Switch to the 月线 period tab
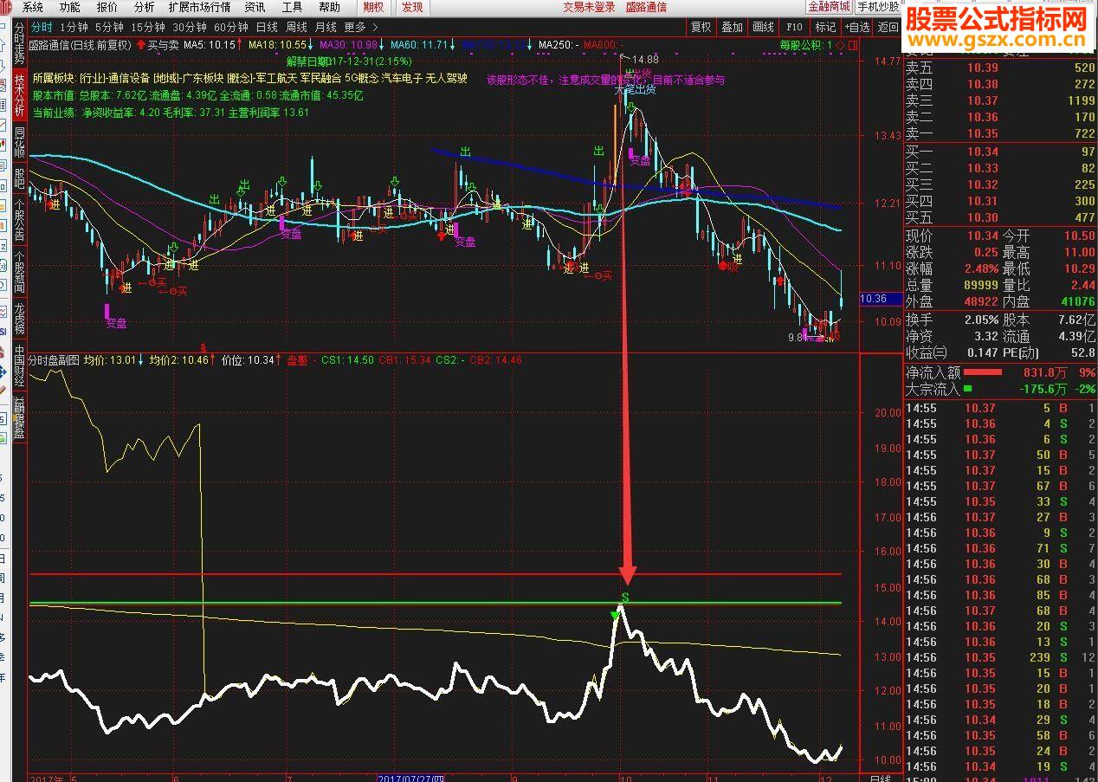Screen dimensions: 1098x782 coord(326,28)
